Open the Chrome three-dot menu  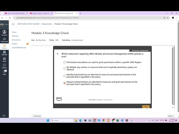(176, 18)
